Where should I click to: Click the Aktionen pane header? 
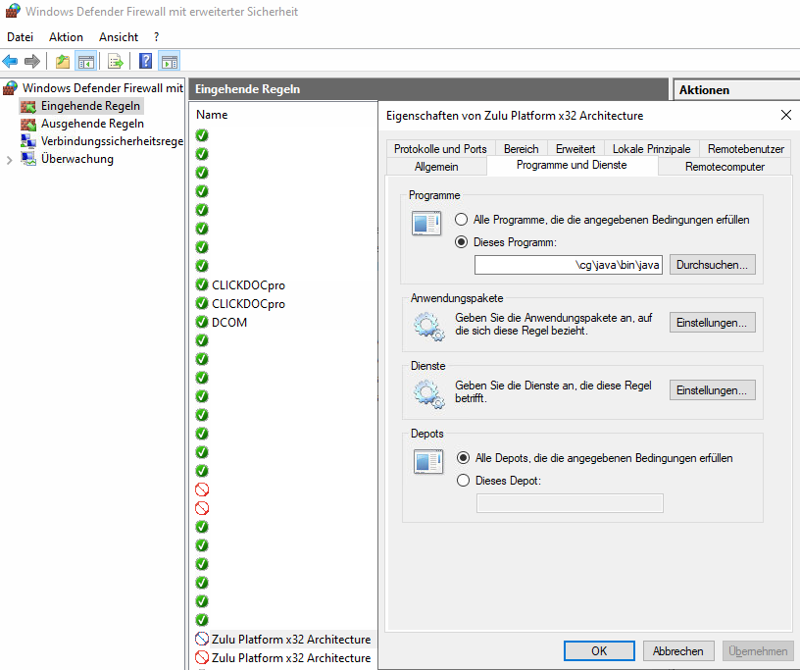tap(736, 90)
